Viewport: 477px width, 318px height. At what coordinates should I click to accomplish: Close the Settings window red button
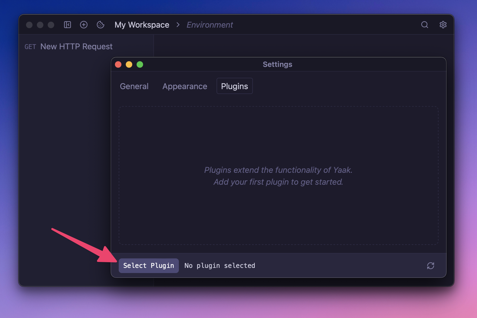tap(118, 64)
